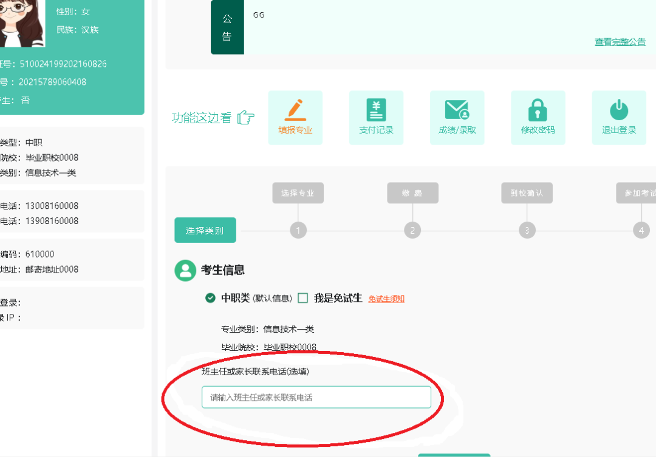Click the green 考生信息 user icon
Viewport: 656px width, 459px height.
tap(185, 270)
